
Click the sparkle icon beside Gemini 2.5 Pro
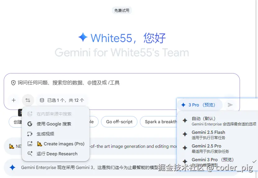click(x=185, y=148)
